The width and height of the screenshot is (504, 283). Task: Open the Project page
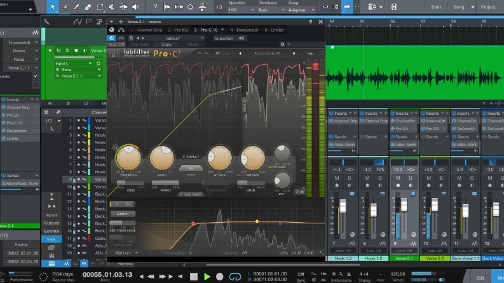point(488,7)
